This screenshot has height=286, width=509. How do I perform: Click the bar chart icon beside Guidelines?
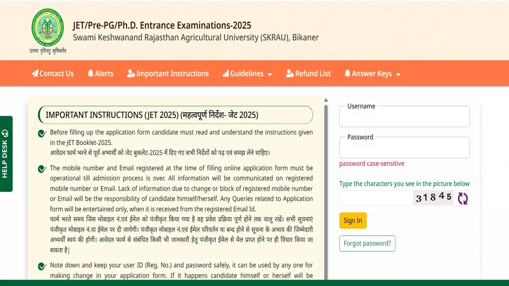tap(226, 74)
